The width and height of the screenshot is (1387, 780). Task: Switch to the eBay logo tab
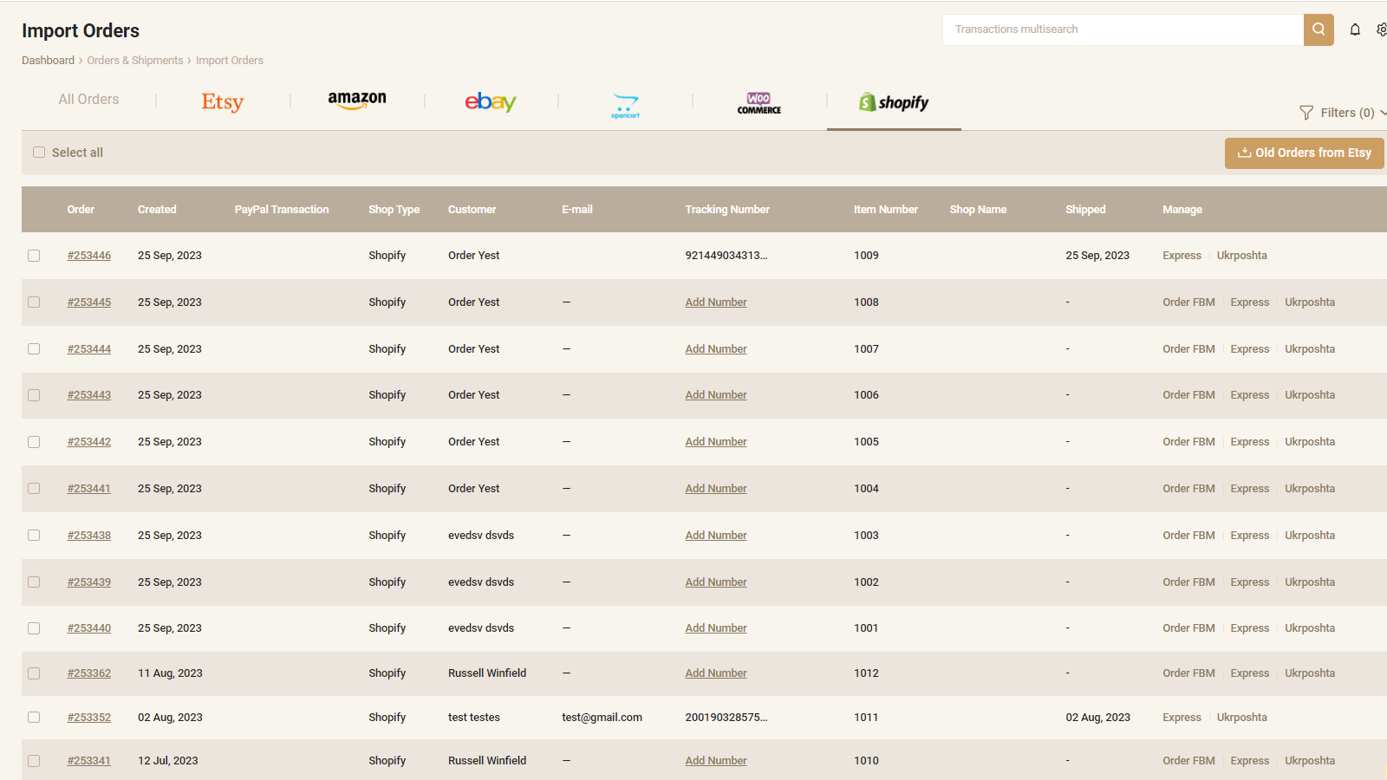491,101
